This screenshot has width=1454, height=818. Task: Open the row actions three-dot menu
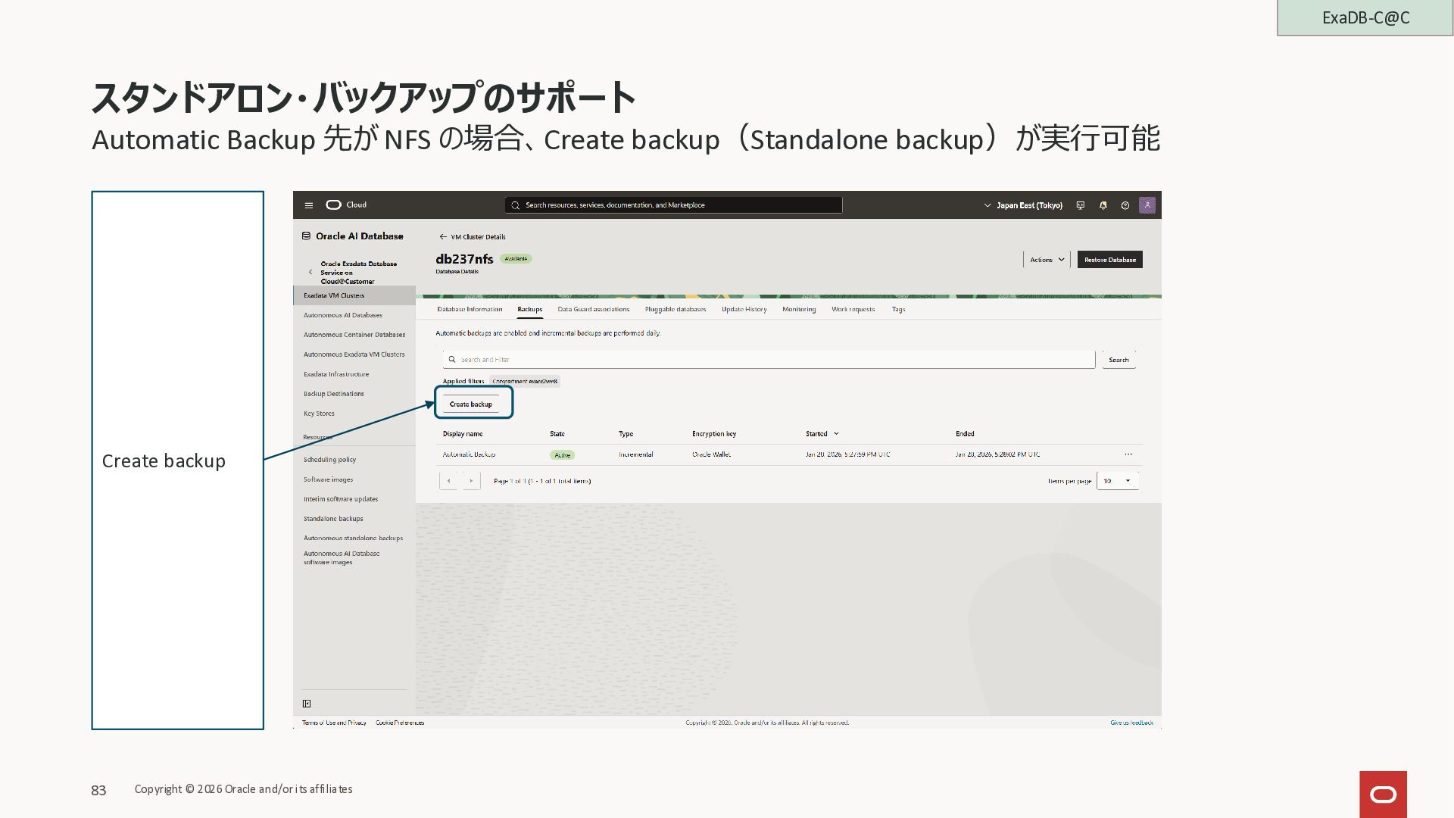pyautogui.click(x=1128, y=454)
